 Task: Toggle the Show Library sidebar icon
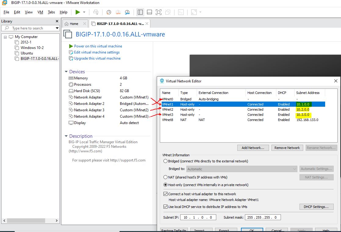140,12
